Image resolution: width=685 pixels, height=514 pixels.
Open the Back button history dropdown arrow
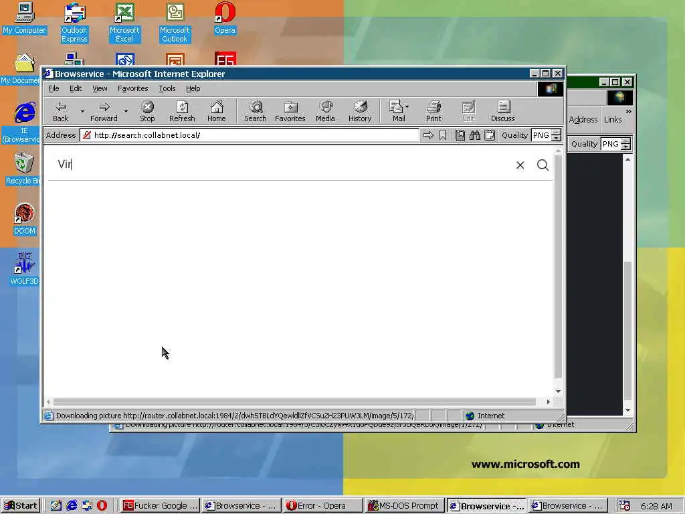82,112
